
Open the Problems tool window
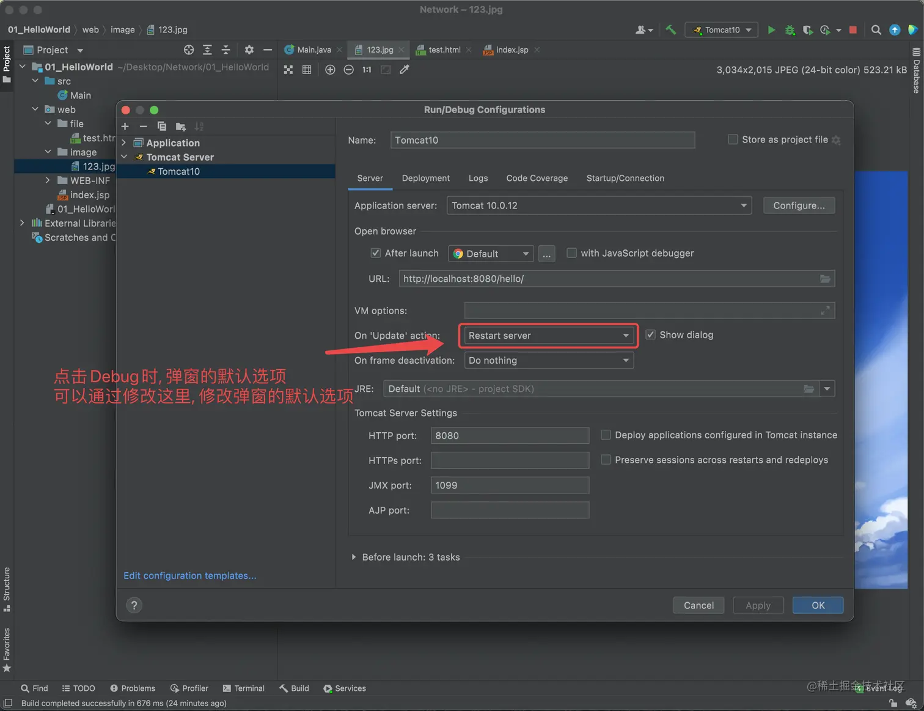133,688
